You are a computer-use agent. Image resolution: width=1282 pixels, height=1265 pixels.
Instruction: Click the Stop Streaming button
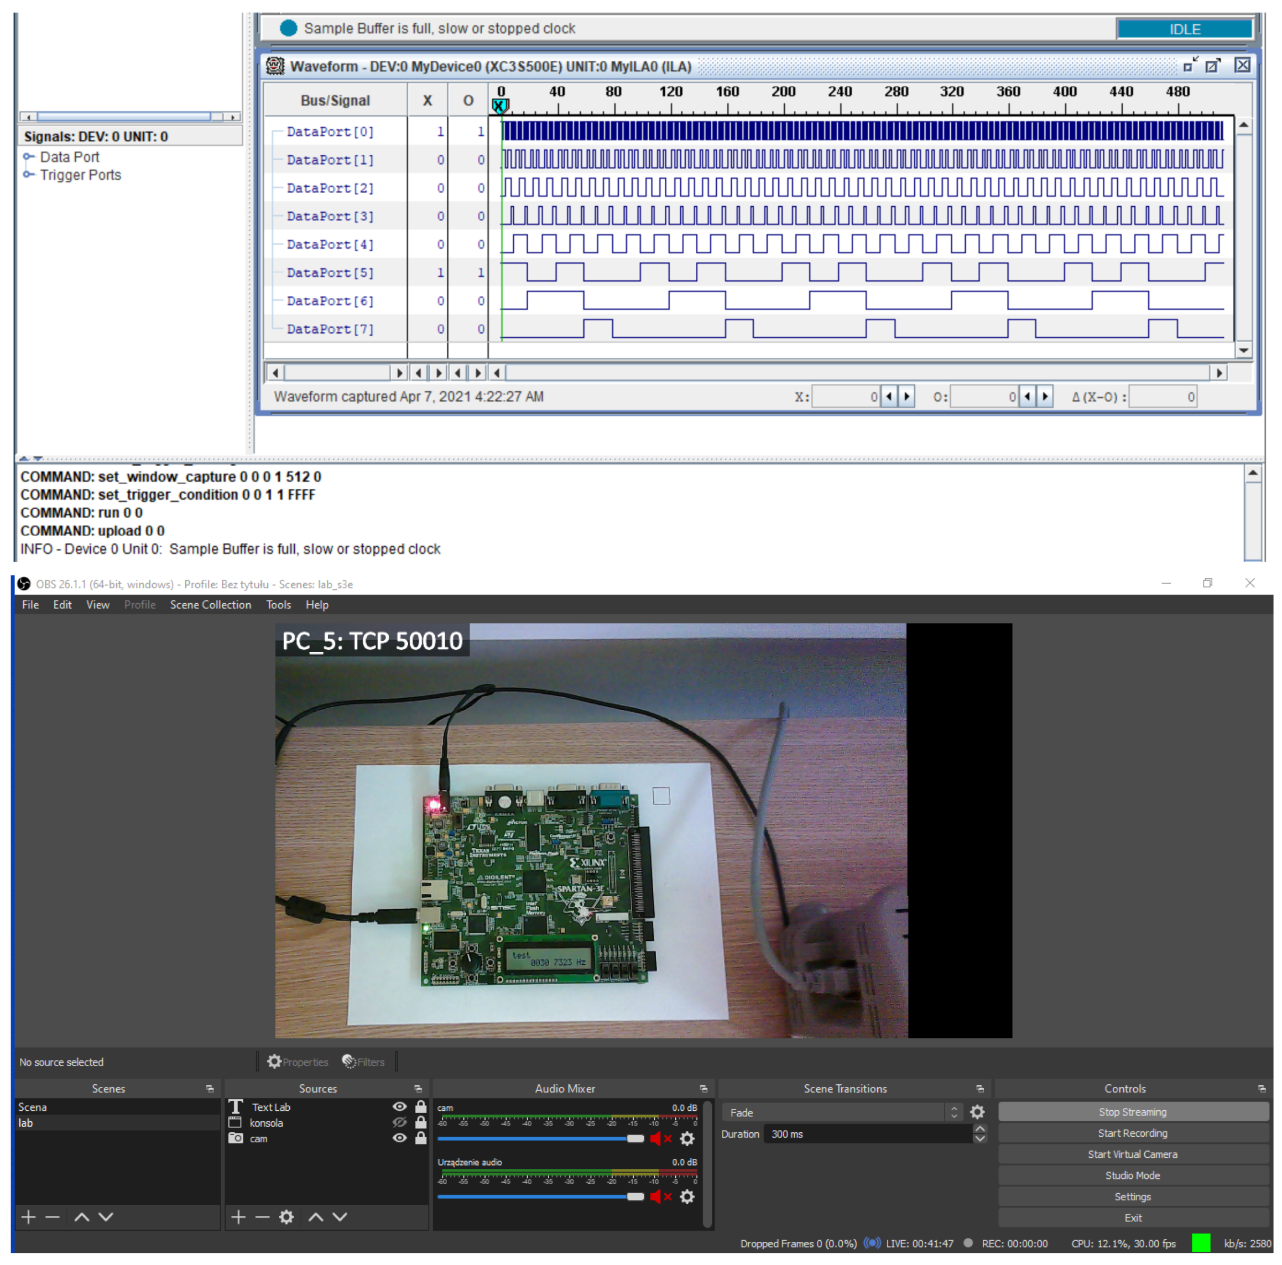(x=1132, y=1112)
